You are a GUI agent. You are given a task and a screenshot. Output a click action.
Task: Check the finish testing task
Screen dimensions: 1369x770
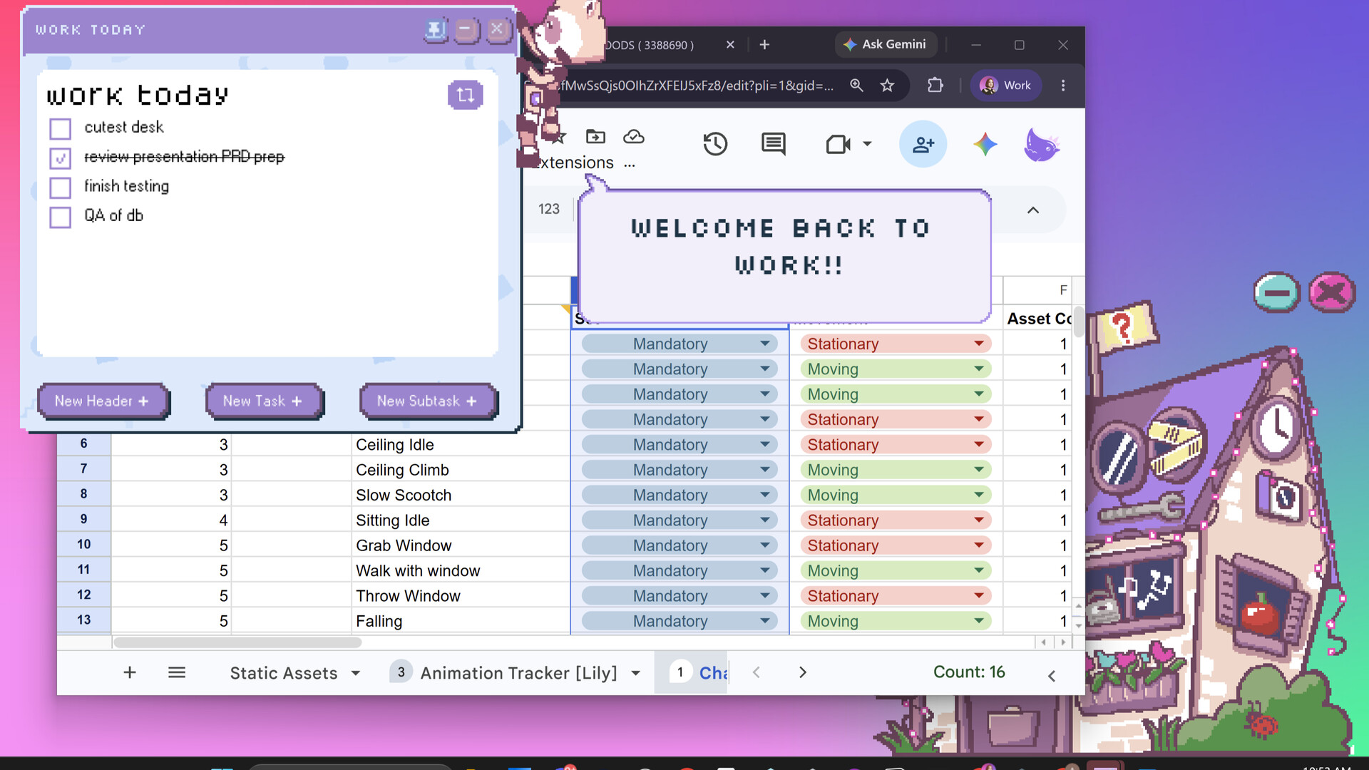tap(61, 188)
